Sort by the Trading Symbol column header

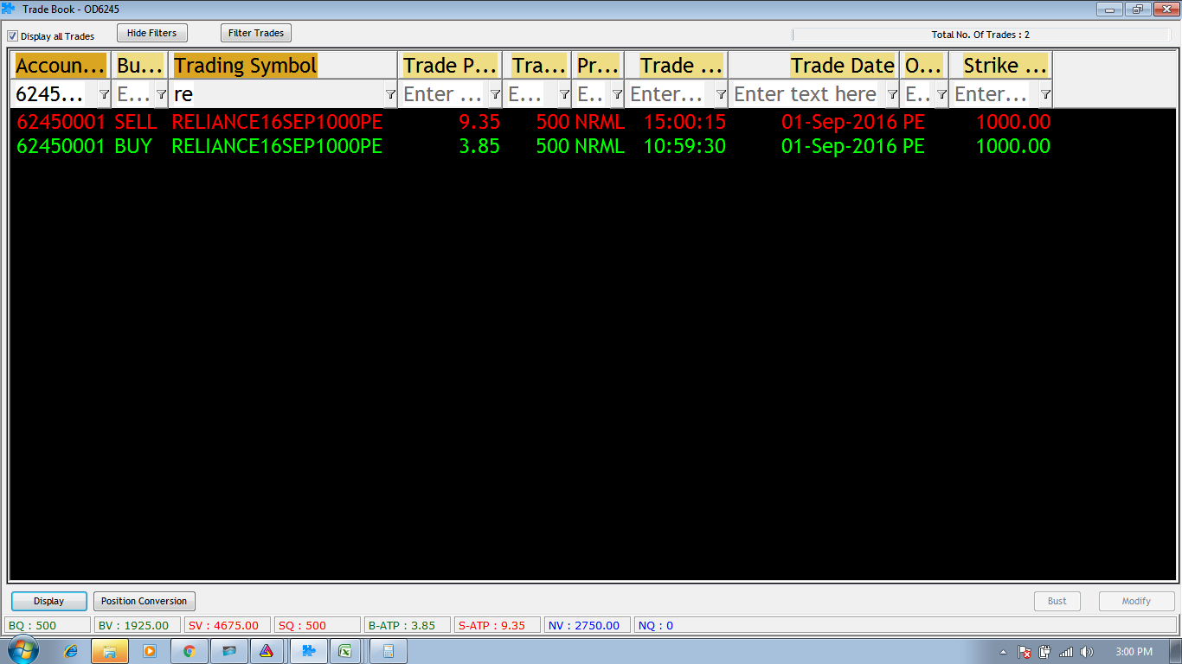283,66
